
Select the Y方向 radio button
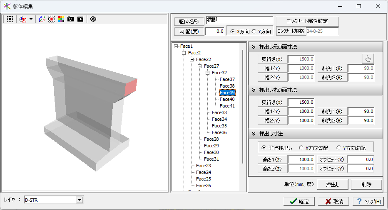coord(254,32)
